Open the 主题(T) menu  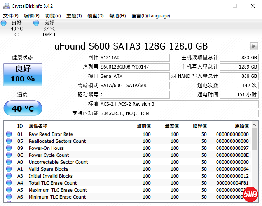click(x=74, y=16)
